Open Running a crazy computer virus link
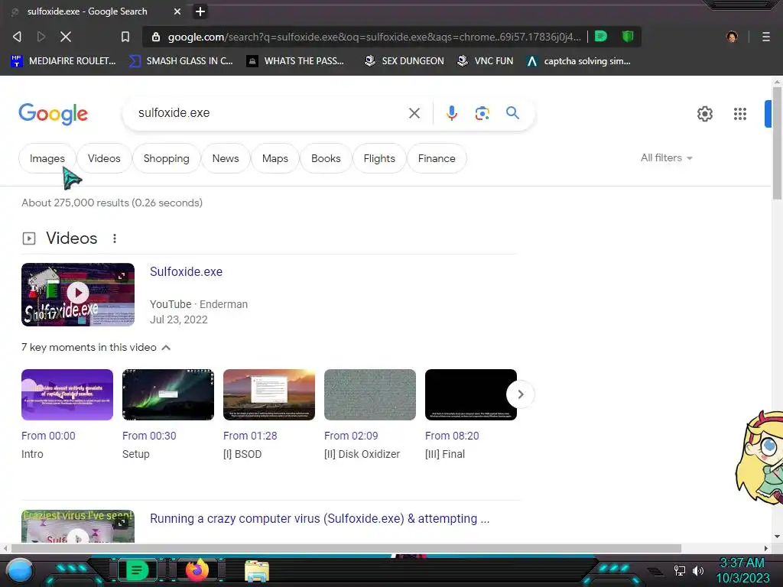Screen dimensions: 783x587 coord(320,519)
